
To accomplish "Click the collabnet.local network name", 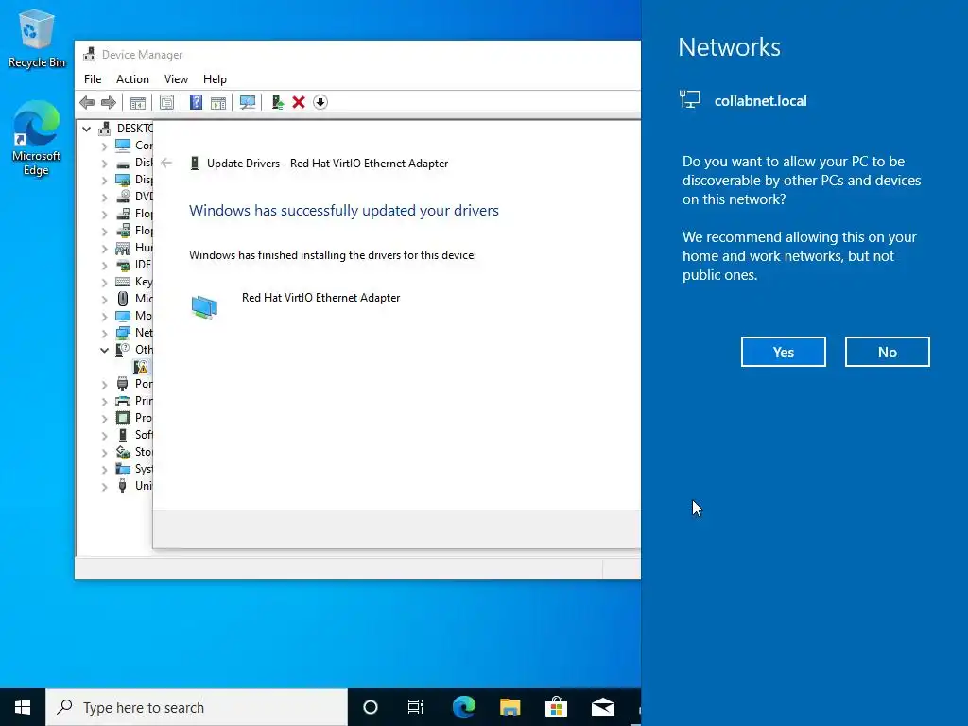I will tap(761, 101).
